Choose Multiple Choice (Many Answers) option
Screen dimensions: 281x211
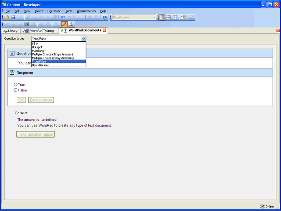tap(58, 58)
